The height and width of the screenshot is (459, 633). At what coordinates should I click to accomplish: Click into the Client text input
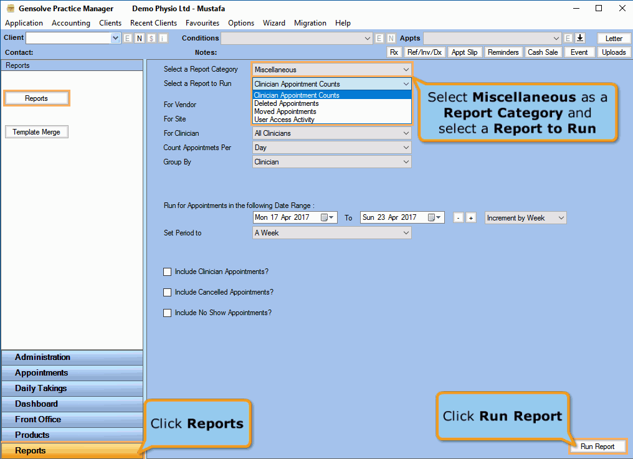click(69, 39)
